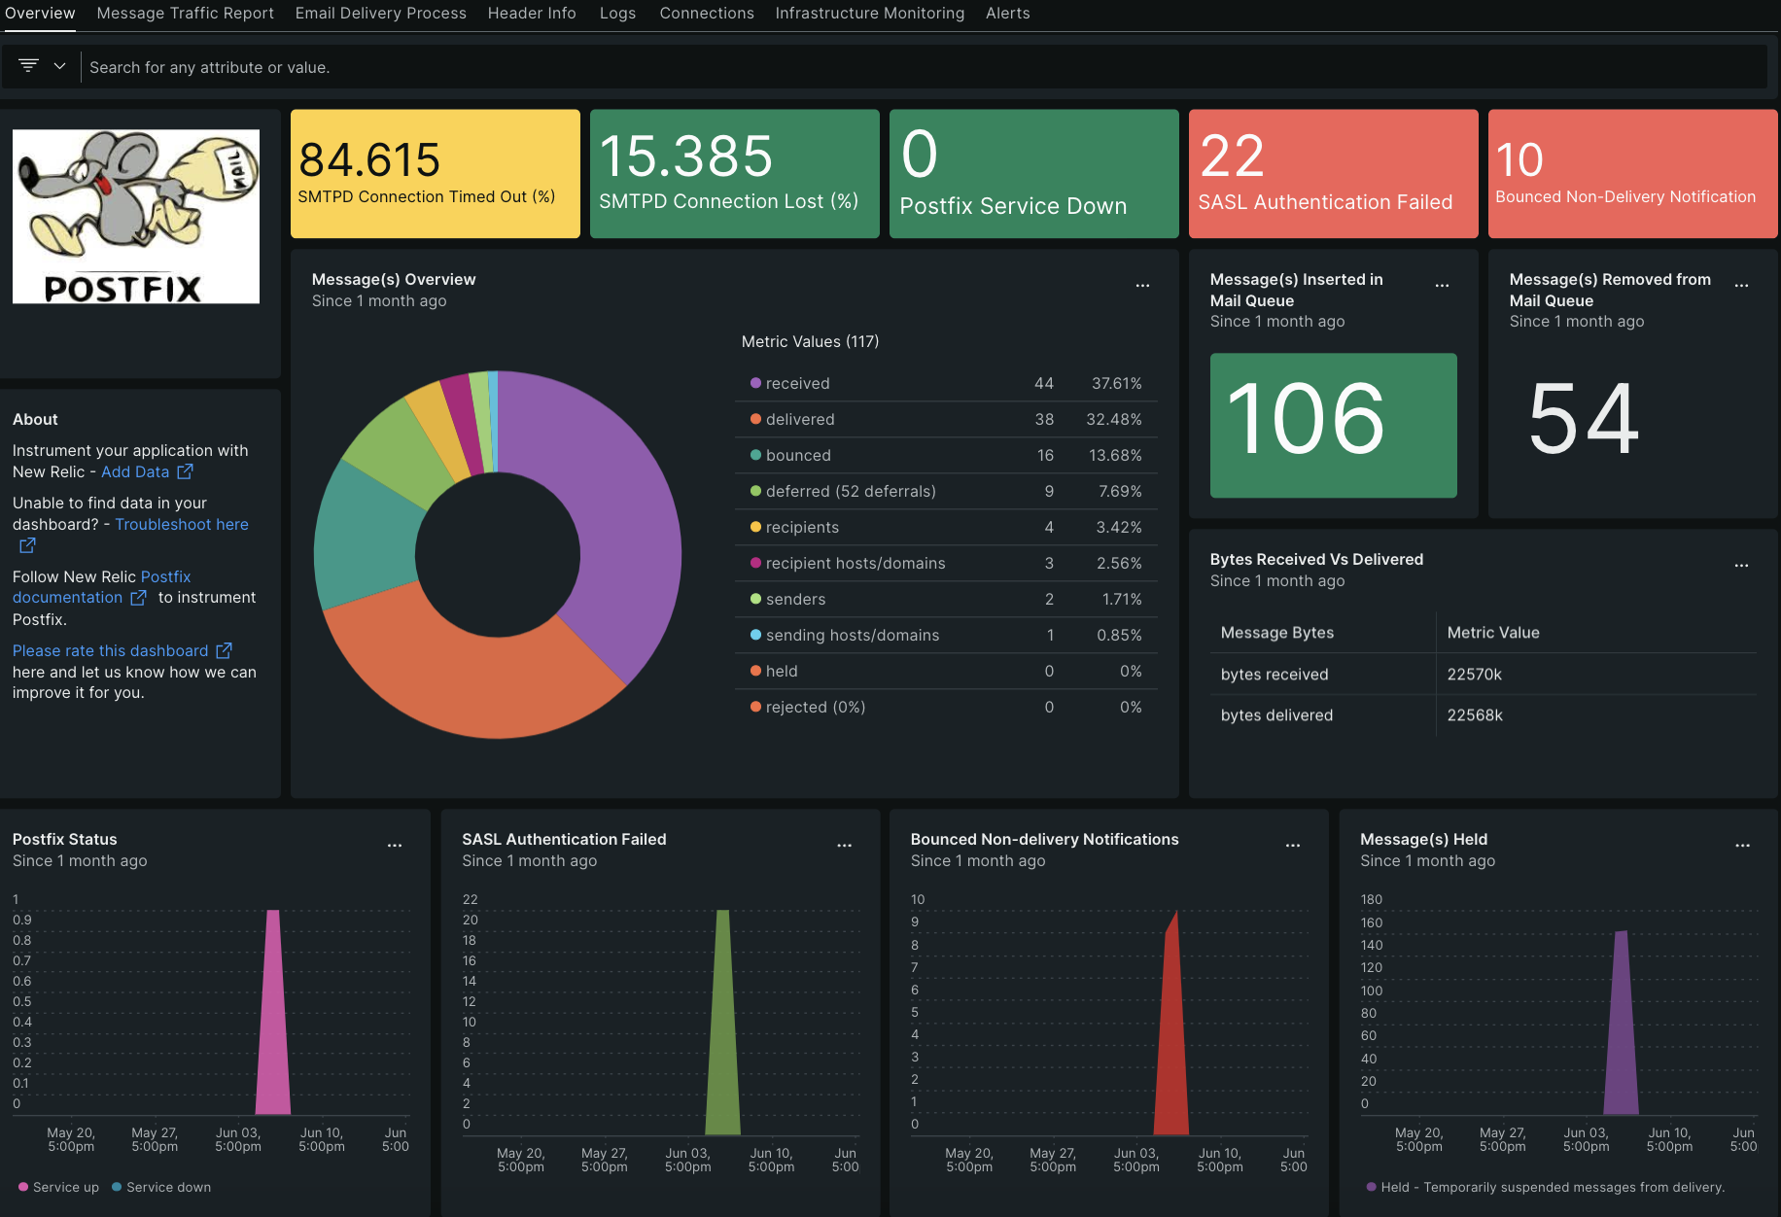The height and width of the screenshot is (1217, 1781).
Task: Open options for Messages Inserted in Mail Queue
Action: 1442,285
